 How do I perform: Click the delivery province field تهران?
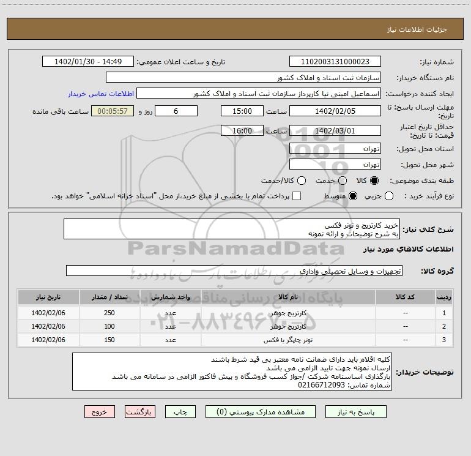point(335,149)
